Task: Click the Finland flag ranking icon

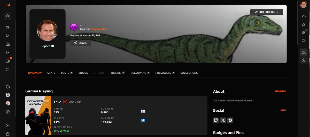Action: click(143, 111)
